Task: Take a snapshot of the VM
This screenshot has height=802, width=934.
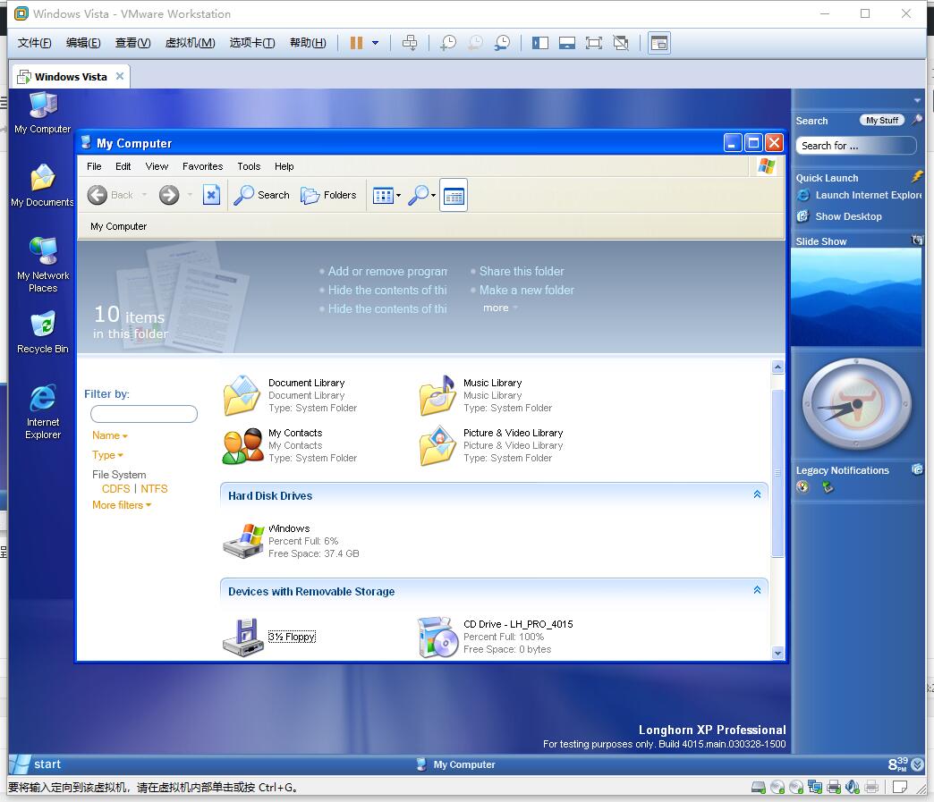Action: [448, 43]
